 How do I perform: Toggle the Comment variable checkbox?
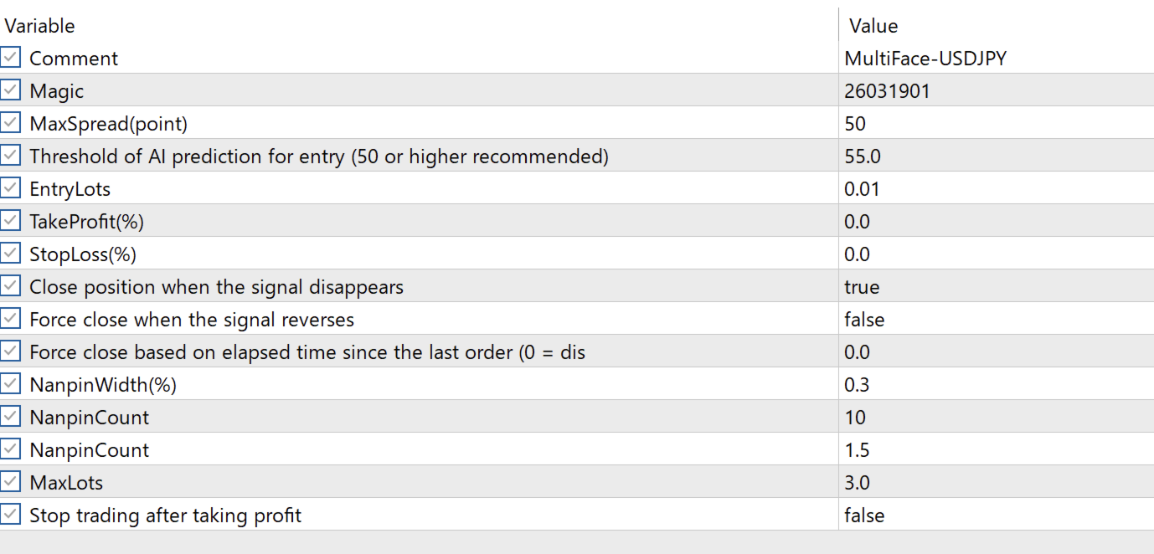pos(10,58)
